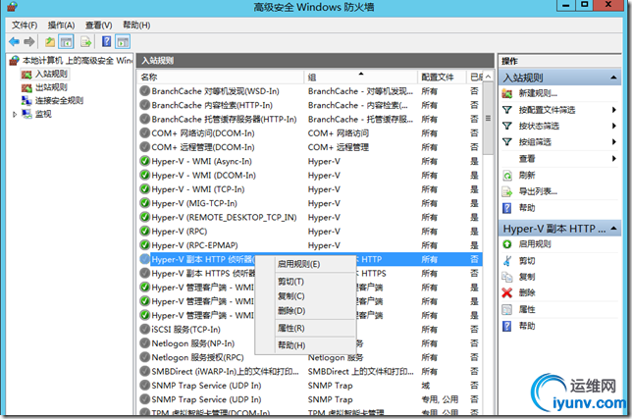Click 启用规则 in the actions pane
The image size is (632, 419).
[x=535, y=243]
